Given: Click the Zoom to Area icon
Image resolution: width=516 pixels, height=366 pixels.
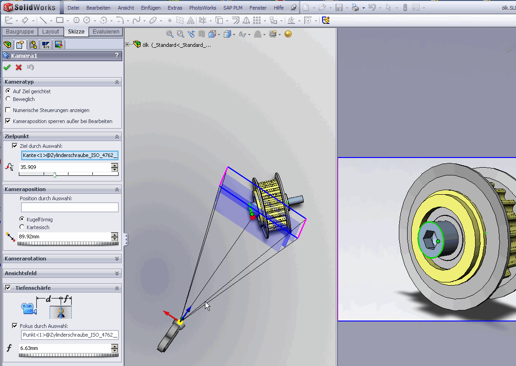Looking at the screenshot, I should 180,34.
